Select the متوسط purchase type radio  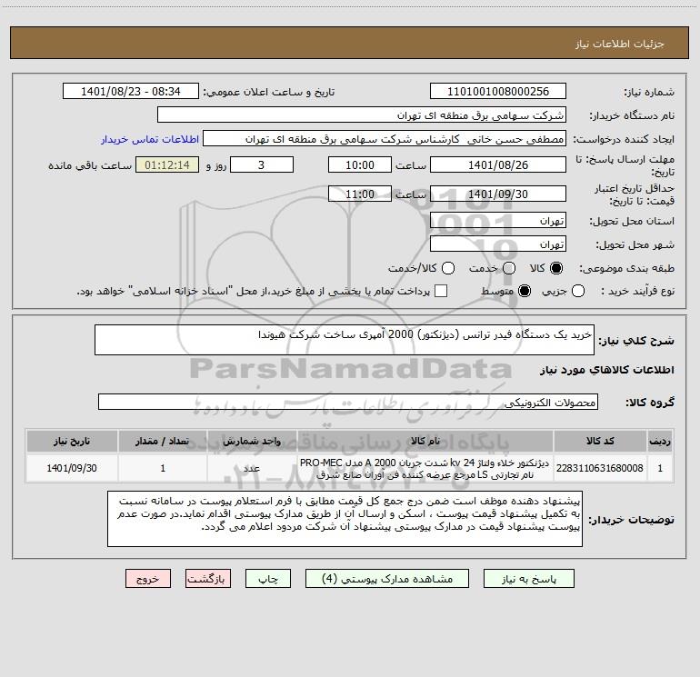point(525,291)
